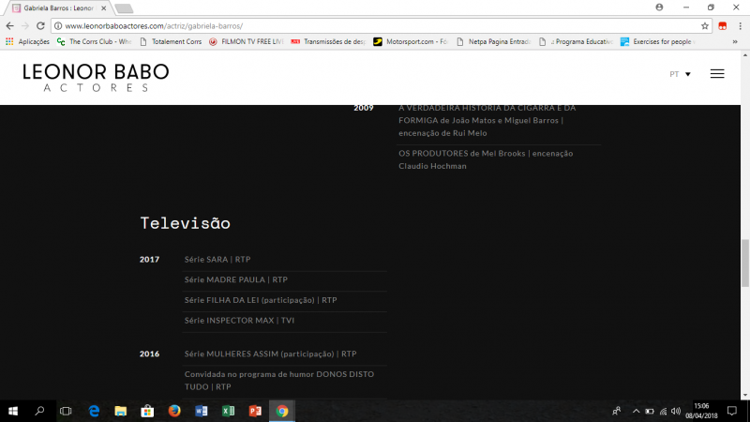
Task: Open File Explorer from the taskbar
Action: (x=121, y=411)
